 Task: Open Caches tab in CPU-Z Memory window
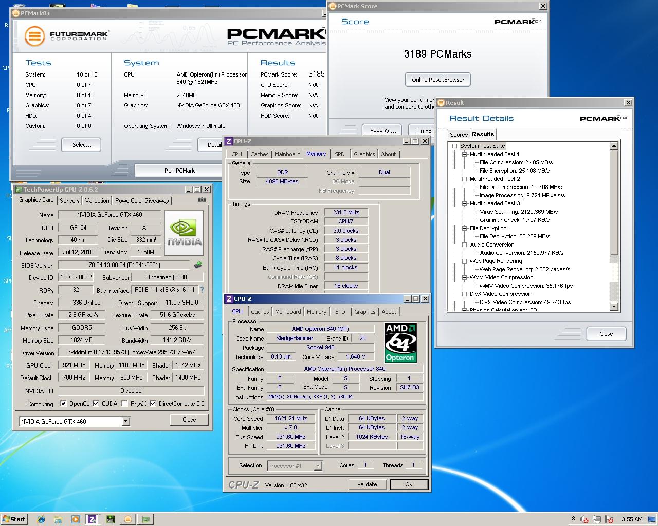click(x=259, y=154)
